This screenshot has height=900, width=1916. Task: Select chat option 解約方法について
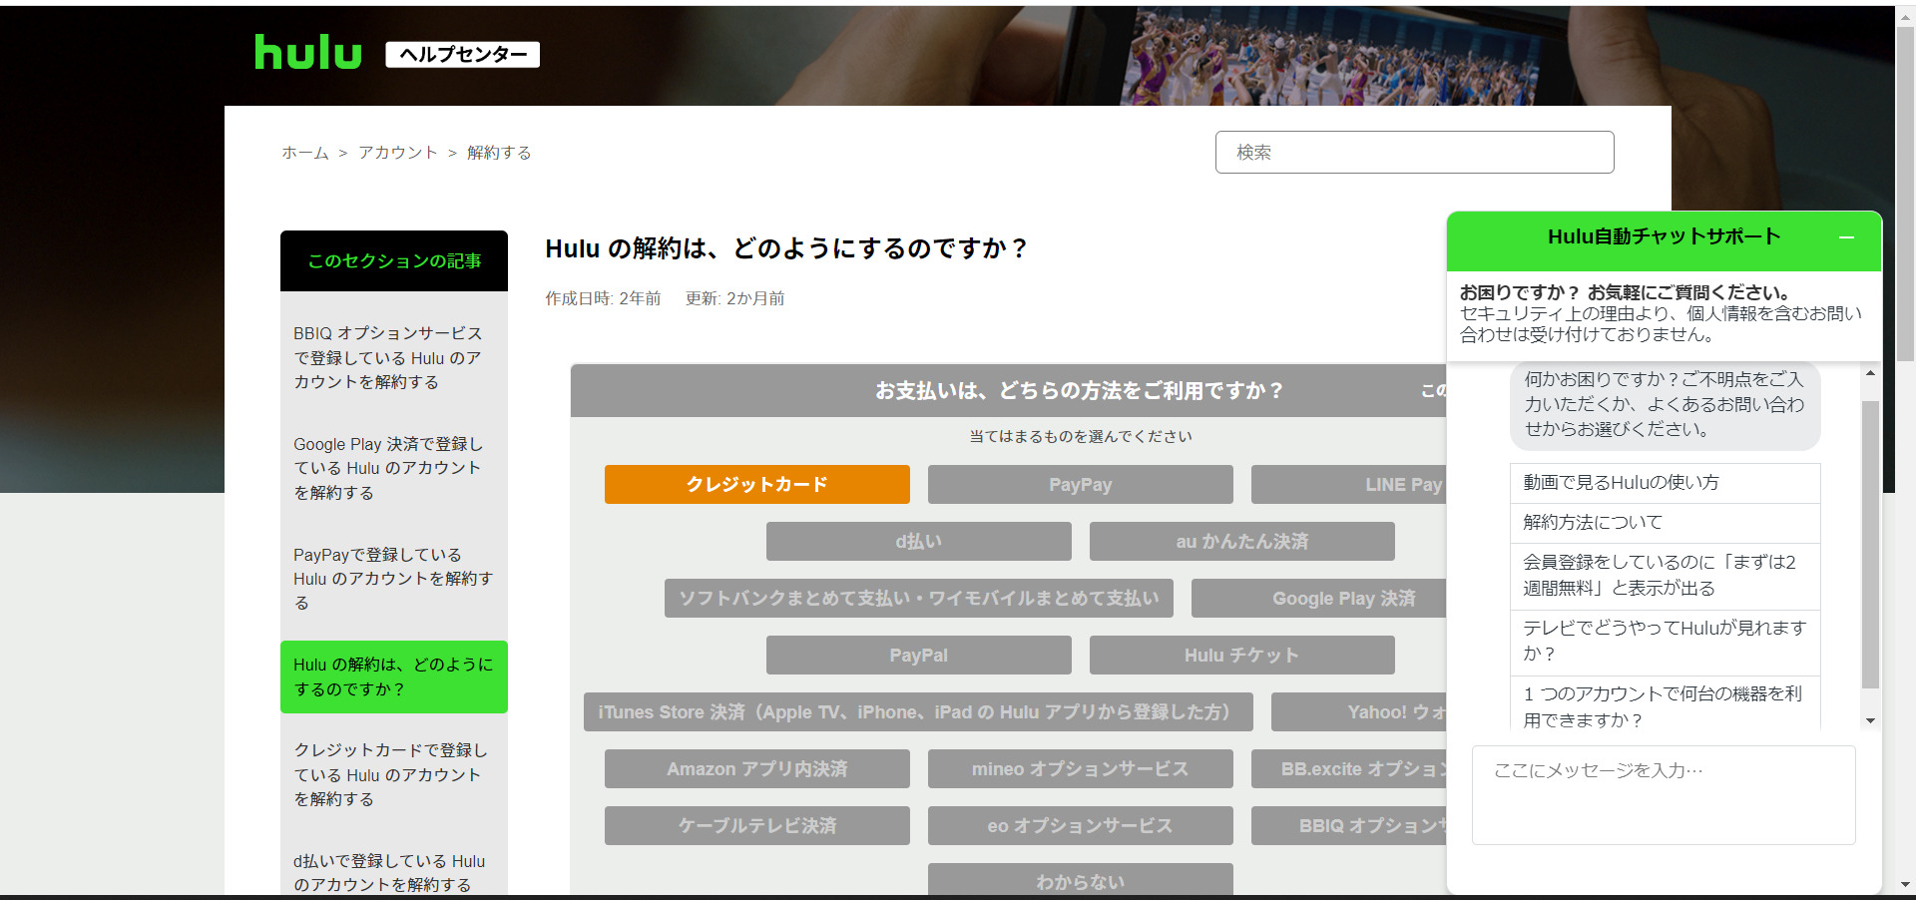pyautogui.click(x=1665, y=523)
